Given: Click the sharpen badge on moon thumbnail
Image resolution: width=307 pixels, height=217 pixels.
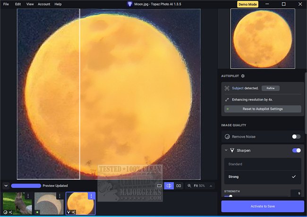Looking at the screenshot, I should click(x=69, y=212).
